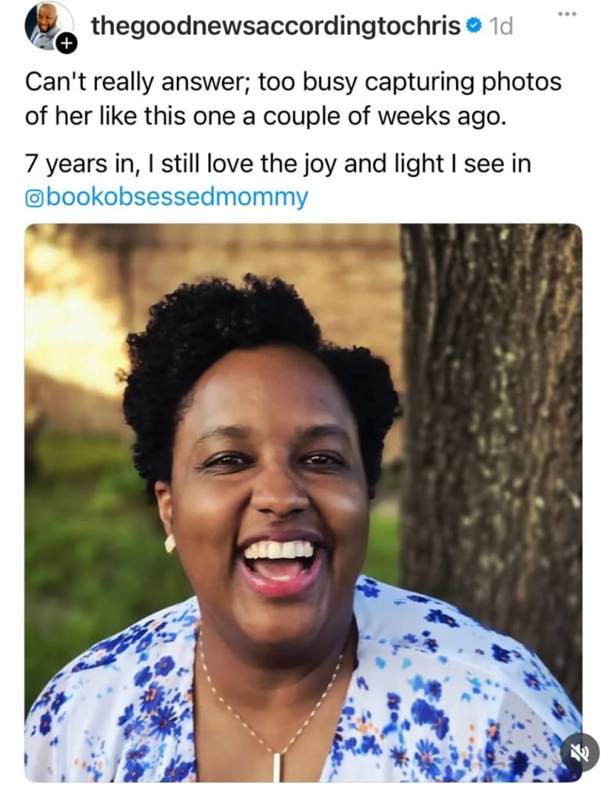Tap the Instagram glyph before bookobsessedmommy
This screenshot has width=601, height=786.
34,199
